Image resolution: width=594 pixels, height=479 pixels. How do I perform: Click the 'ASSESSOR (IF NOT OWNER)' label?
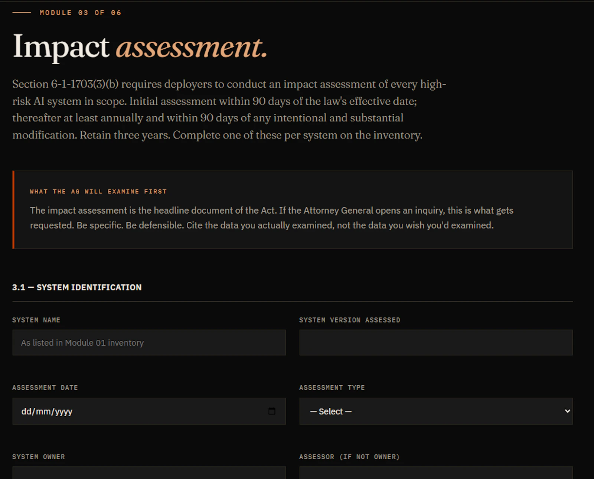(x=350, y=457)
